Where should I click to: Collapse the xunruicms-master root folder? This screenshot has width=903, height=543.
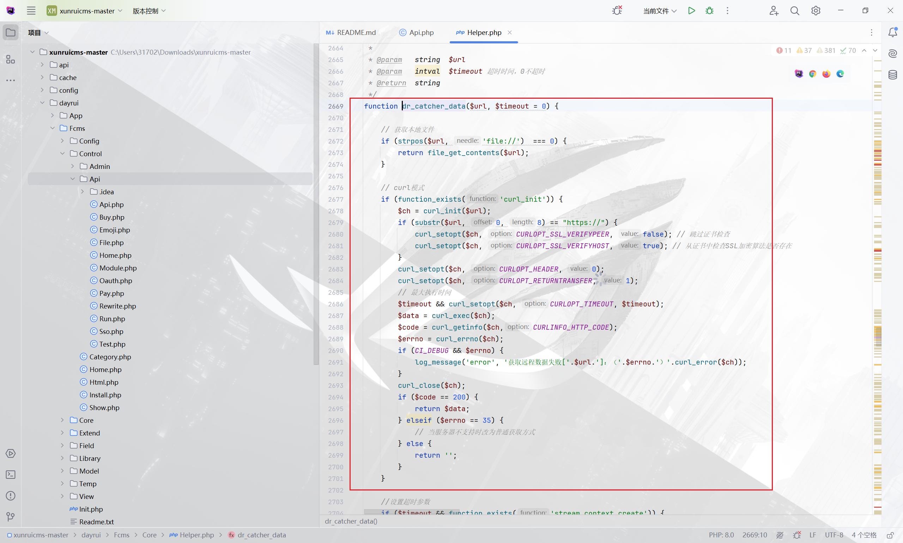[x=32, y=52]
